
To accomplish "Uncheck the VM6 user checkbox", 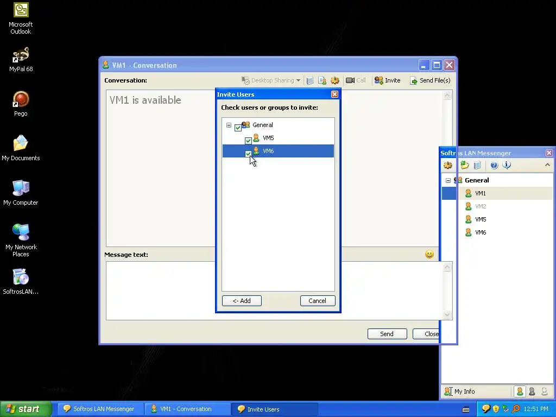I will coord(248,154).
